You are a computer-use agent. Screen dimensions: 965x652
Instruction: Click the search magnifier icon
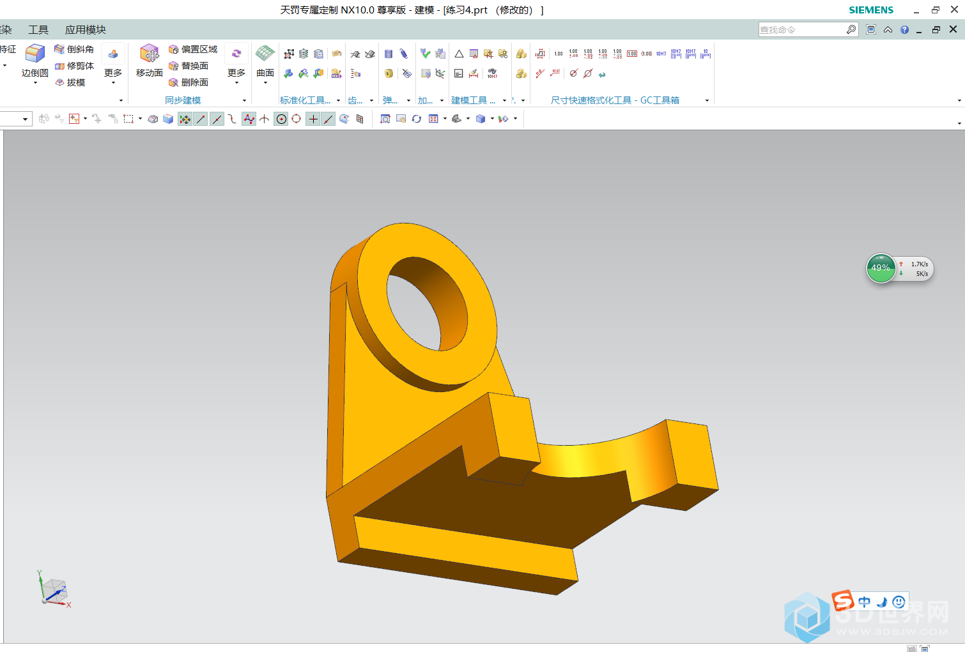[851, 29]
